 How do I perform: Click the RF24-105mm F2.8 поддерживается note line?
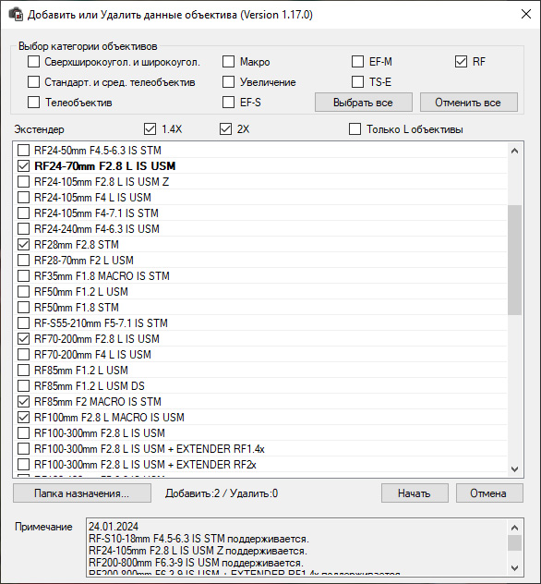pos(198,551)
